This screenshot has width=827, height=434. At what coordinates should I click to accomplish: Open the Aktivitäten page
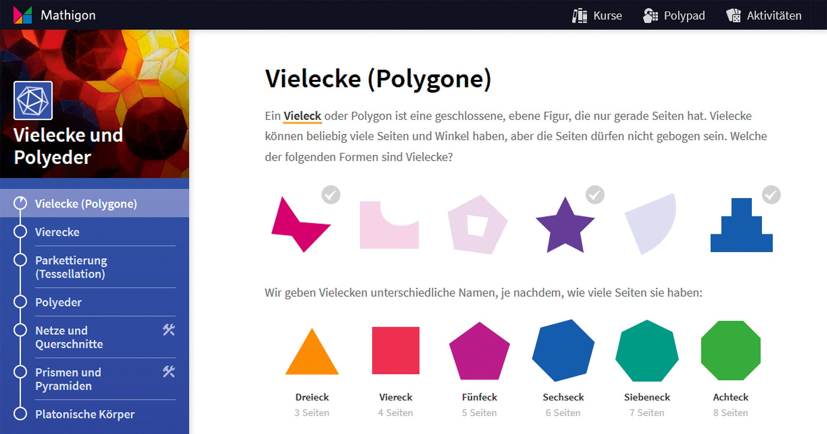[764, 15]
